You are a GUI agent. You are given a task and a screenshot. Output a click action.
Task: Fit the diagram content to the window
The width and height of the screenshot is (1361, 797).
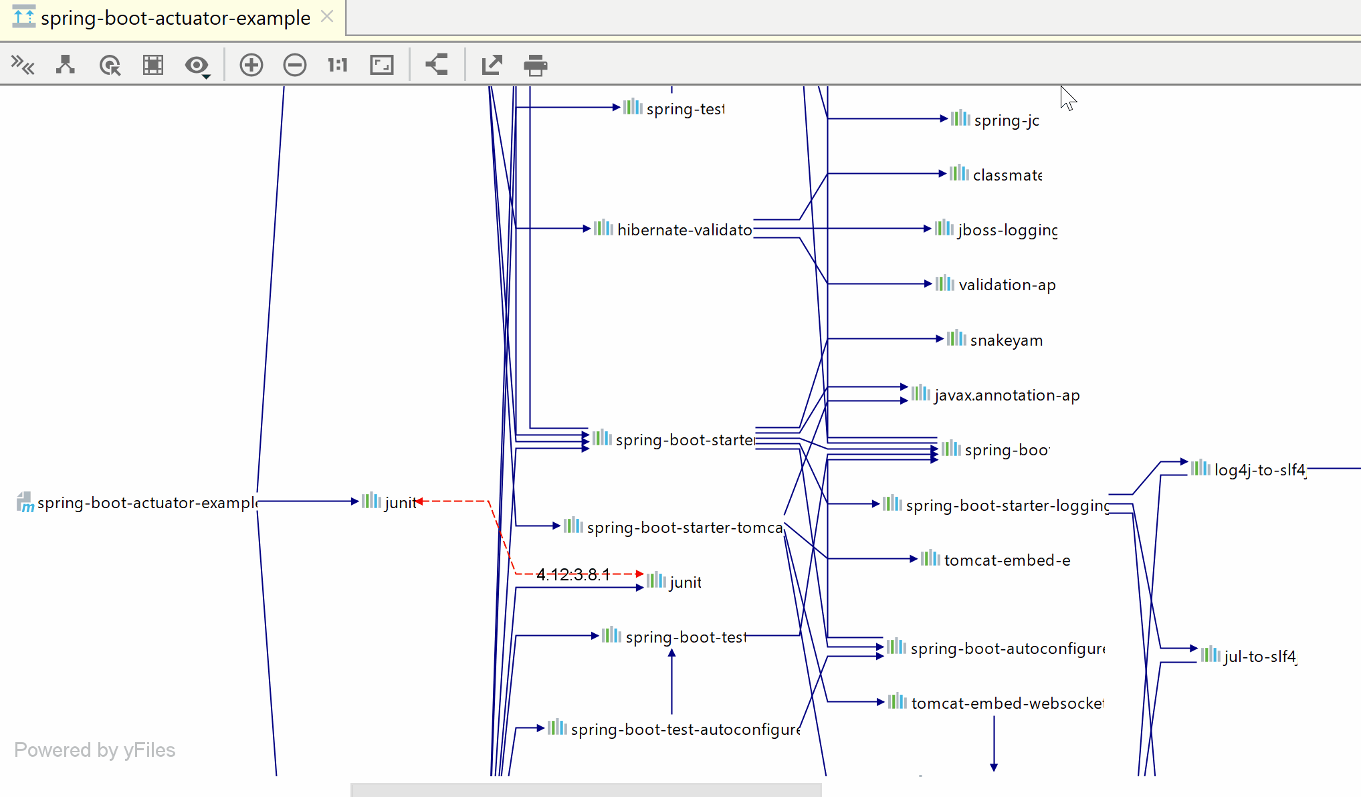[x=381, y=65]
